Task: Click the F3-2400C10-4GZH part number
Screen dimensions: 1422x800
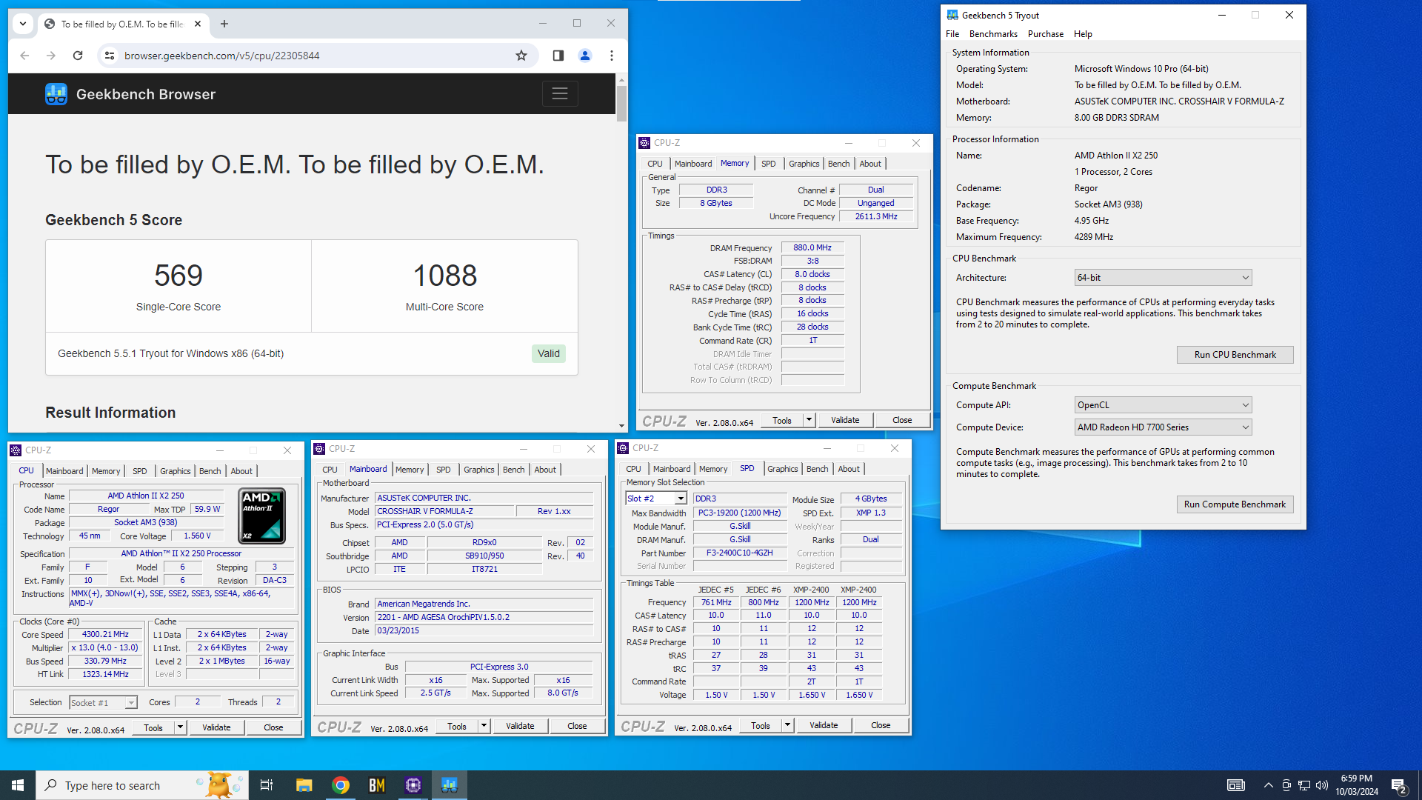Action: pos(740,553)
